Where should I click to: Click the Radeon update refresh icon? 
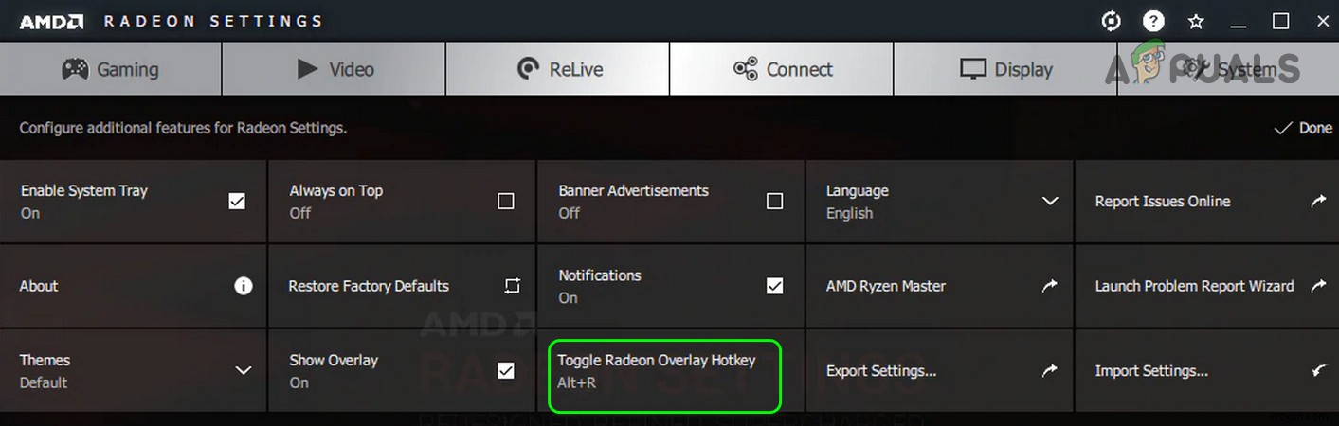[1112, 21]
